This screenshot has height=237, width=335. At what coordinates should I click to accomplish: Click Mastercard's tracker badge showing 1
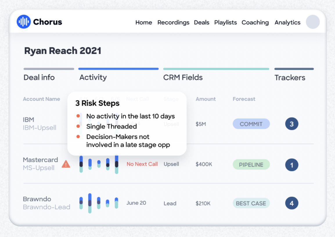291,165
